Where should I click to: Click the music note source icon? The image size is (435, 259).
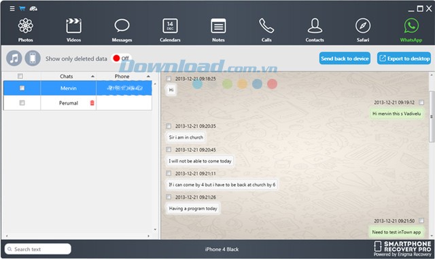14,58
